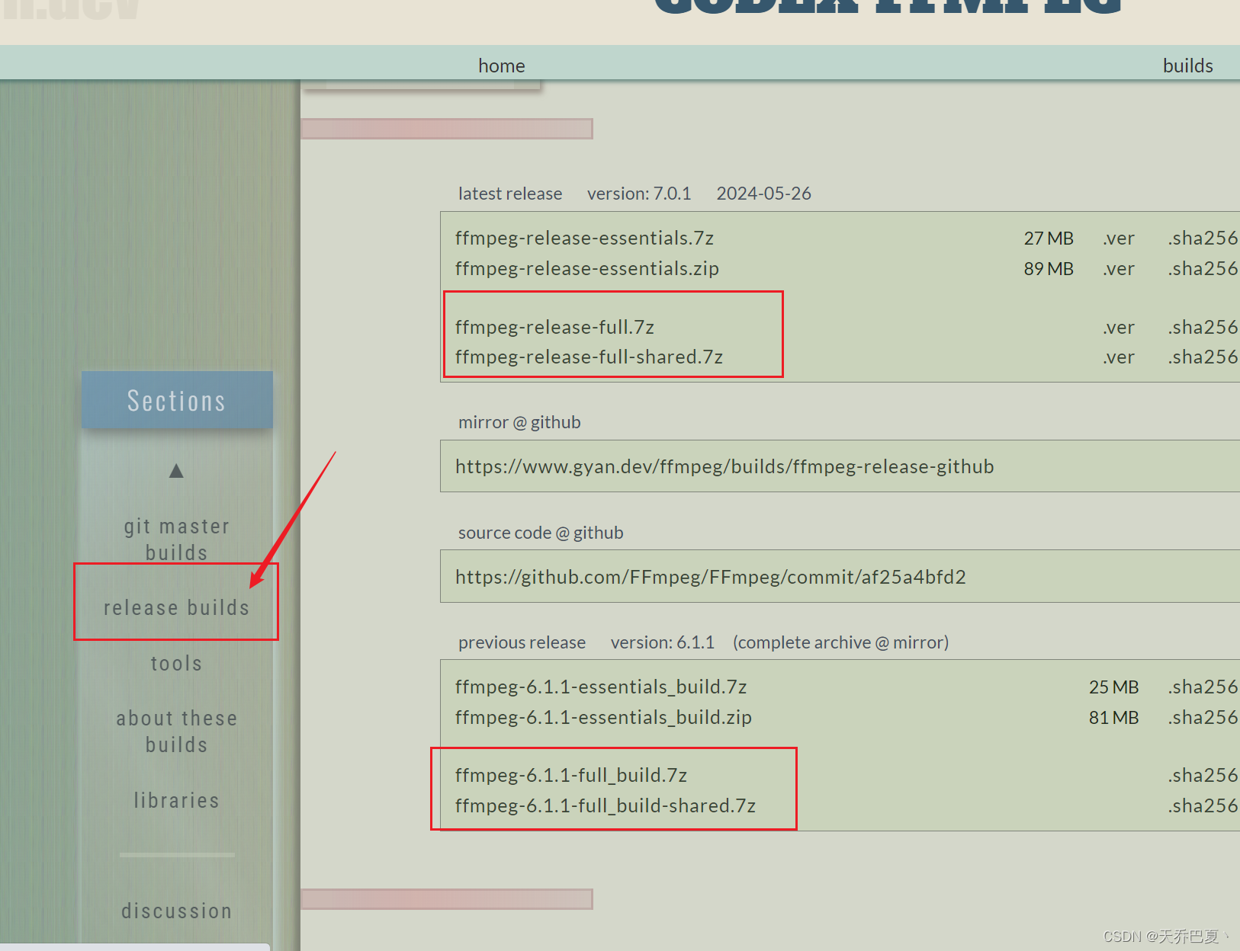Click the source code @ github label

(541, 533)
